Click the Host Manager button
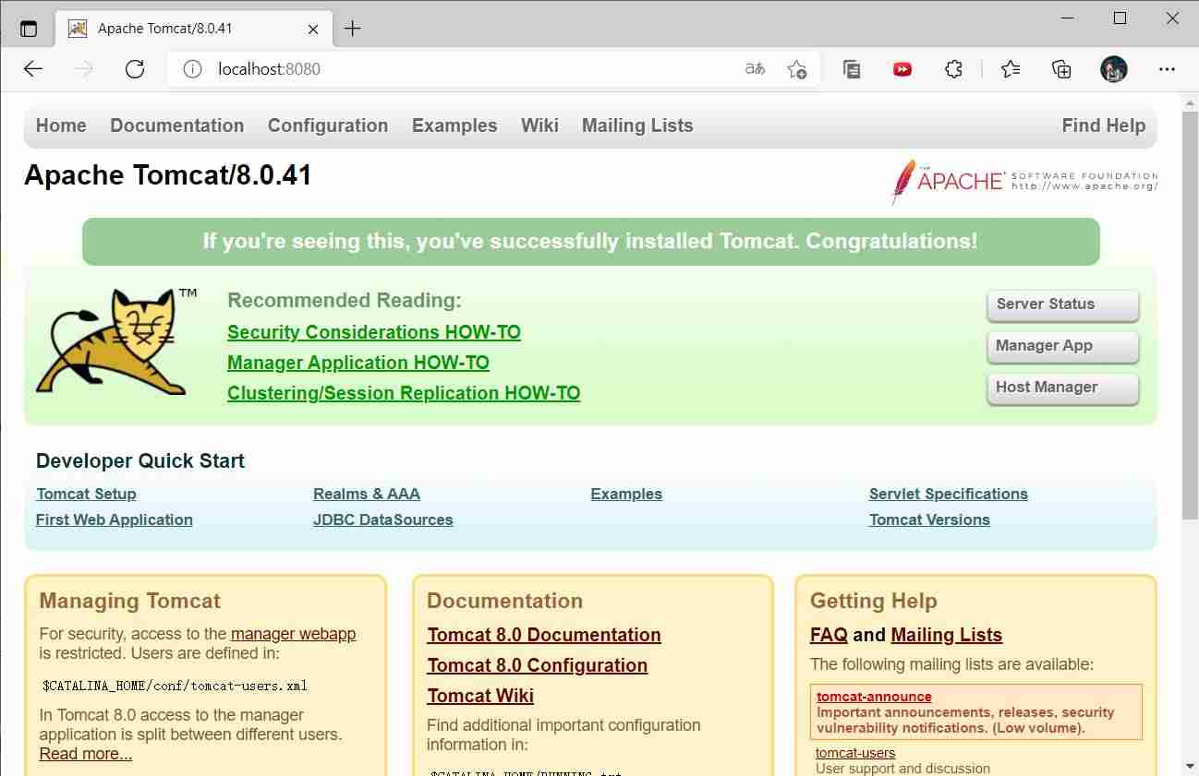 click(1062, 388)
